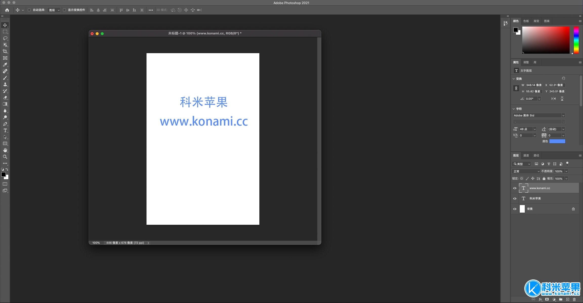Select the Lasso tool
Viewport: 583px width, 303px height.
click(x=5, y=38)
